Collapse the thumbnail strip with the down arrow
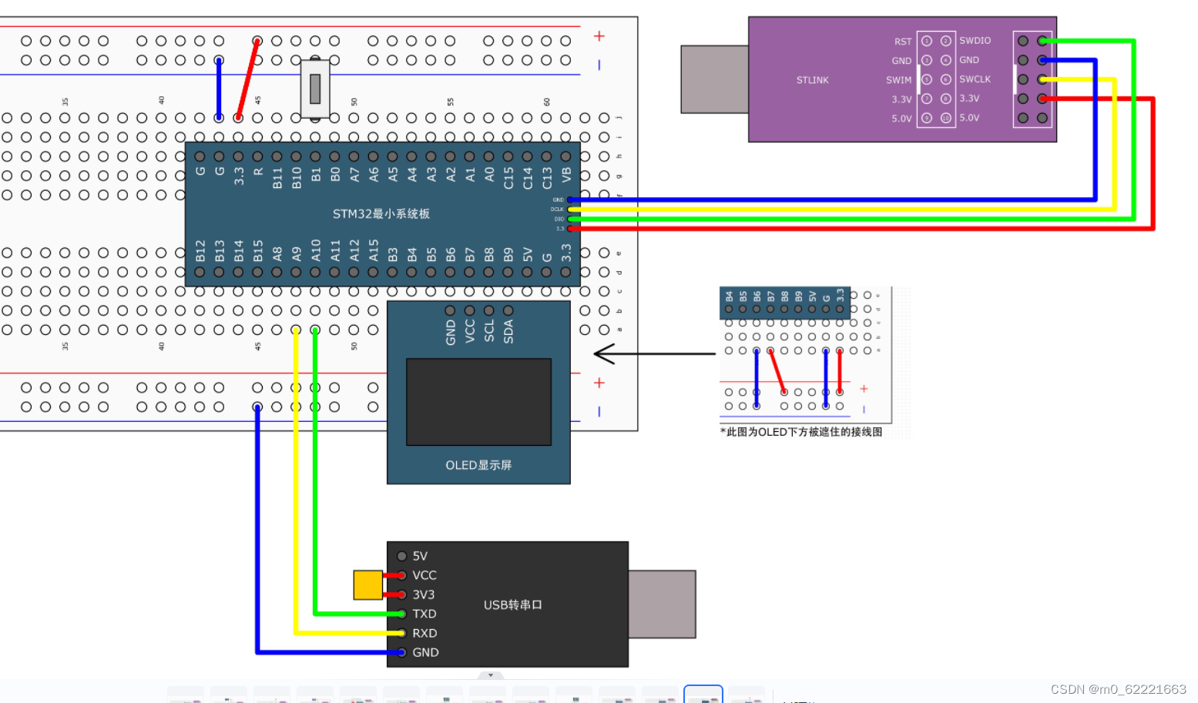This screenshot has width=1198, height=703. click(x=490, y=675)
